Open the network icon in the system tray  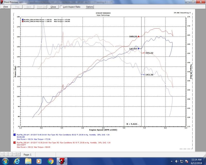point(181,161)
